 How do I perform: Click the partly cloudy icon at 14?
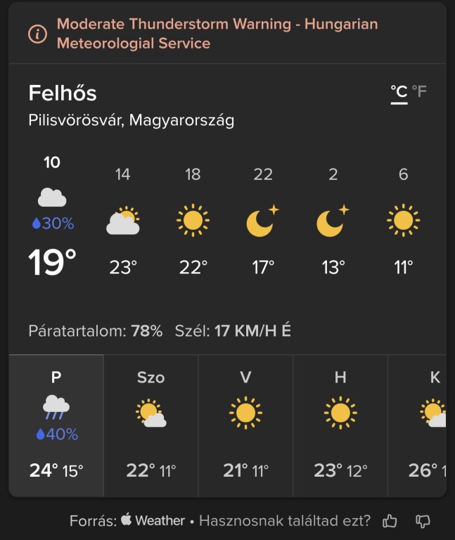point(122,221)
